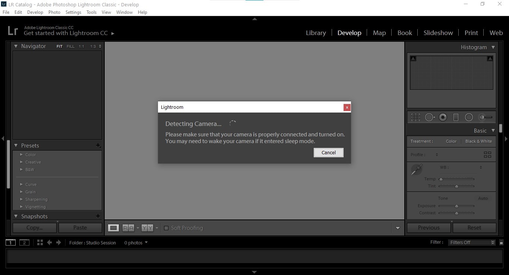The width and height of the screenshot is (509, 275).
Task: Select main window display 1
Action: pos(10,243)
